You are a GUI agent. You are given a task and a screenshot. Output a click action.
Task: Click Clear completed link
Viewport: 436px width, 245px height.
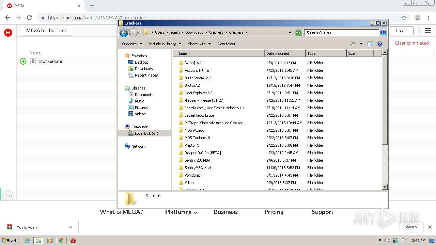click(412, 43)
